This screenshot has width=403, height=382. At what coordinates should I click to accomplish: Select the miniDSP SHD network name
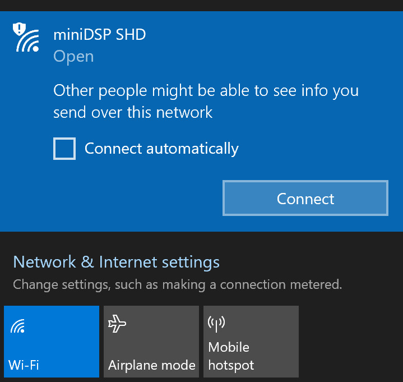click(99, 34)
